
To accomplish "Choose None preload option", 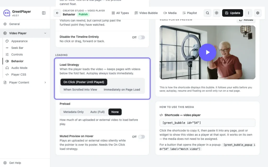I will 115,112.
